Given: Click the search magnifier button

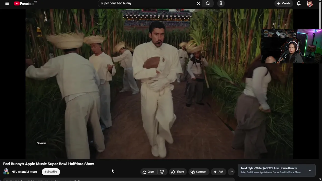Looking at the screenshot, I should tap(208, 3).
